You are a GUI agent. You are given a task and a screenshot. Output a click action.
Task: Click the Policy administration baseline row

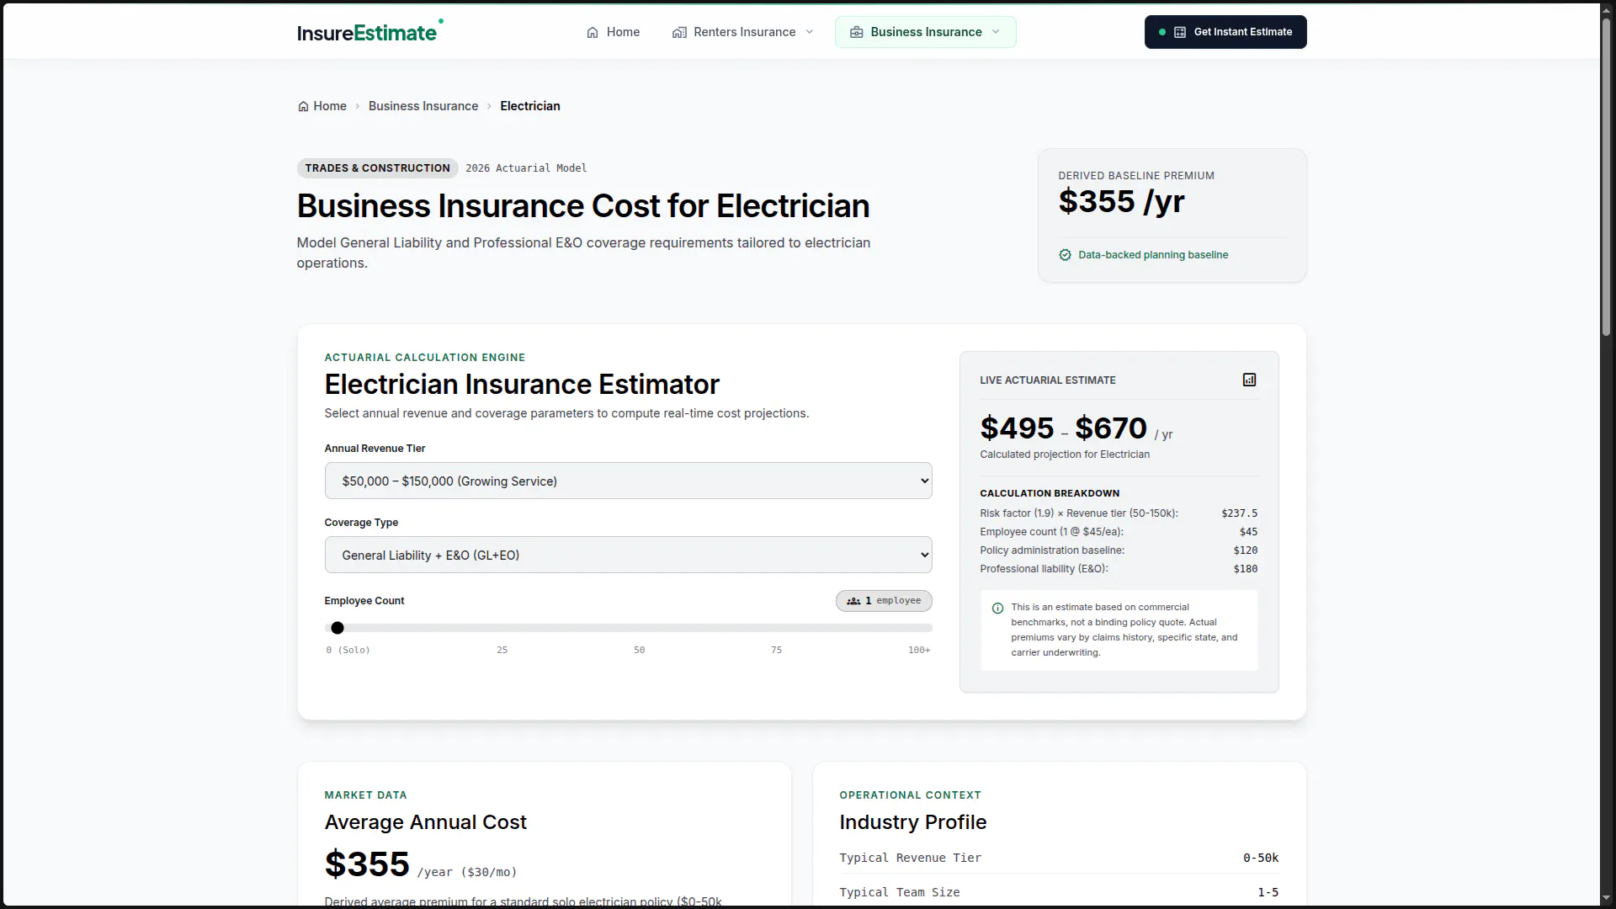tap(1119, 550)
